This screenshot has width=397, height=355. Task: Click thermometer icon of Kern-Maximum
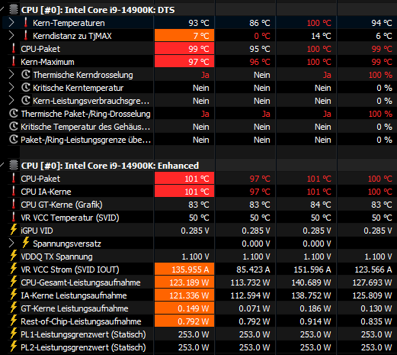14,61
